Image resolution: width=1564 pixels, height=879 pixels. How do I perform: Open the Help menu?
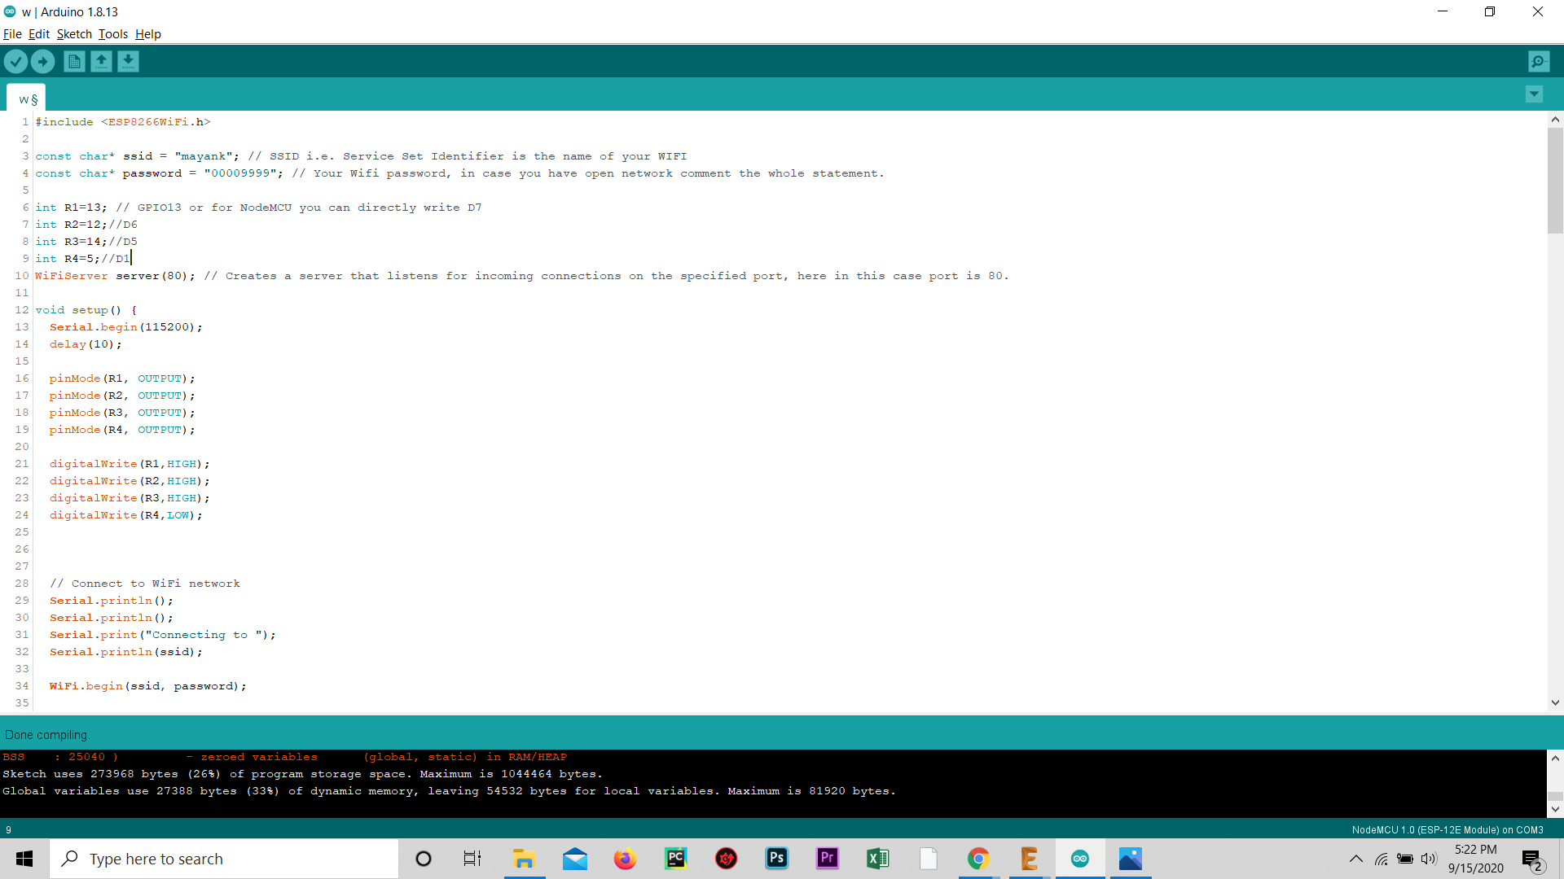[148, 34]
